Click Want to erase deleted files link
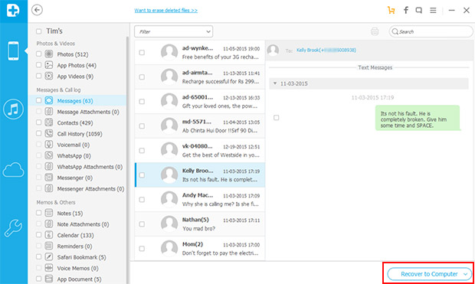The width and height of the screenshot is (475, 284). coord(166,10)
